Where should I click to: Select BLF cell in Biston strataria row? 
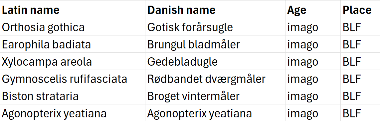(x=360, y=96)
